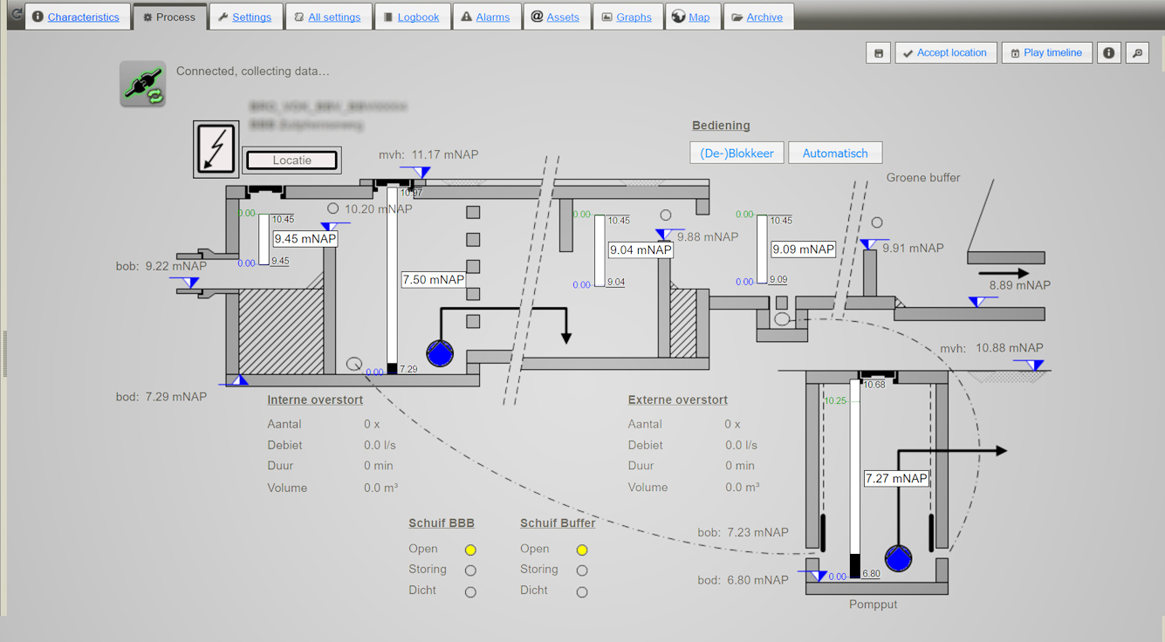The width and height of the screenshot is (1165, 642).
Task: Open the All settings tab
Action: [328, 17]
